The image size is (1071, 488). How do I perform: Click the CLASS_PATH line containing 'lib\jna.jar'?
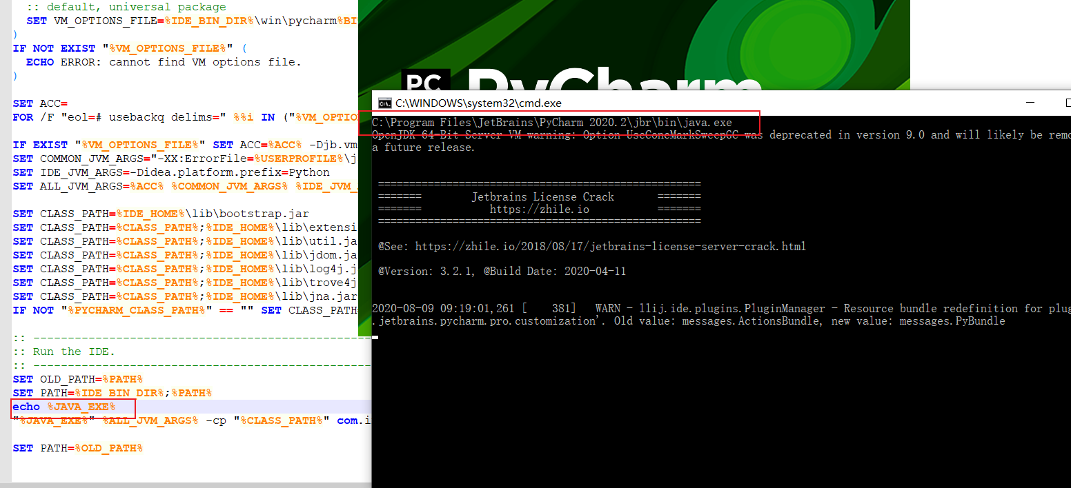tap(185, 296)
